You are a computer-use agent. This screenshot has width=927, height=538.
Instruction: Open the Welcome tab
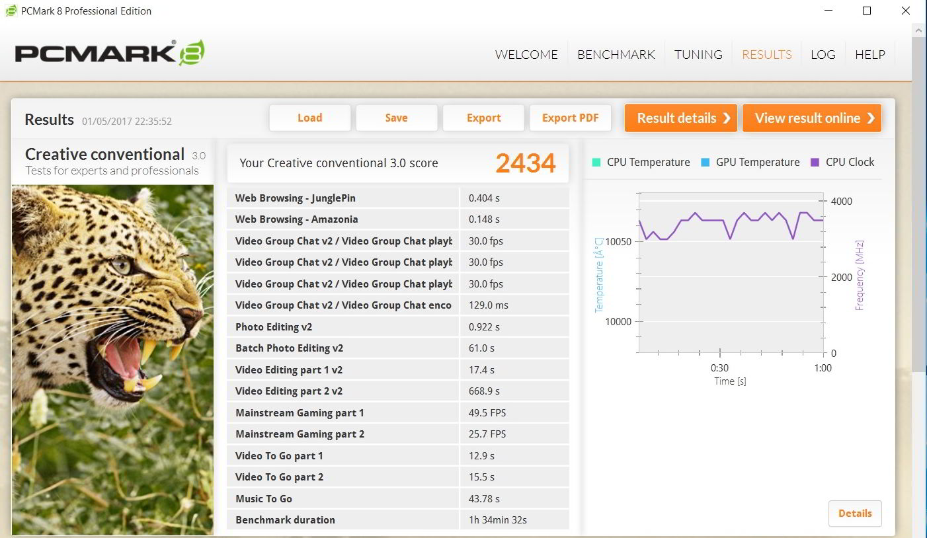click(526, 55)
